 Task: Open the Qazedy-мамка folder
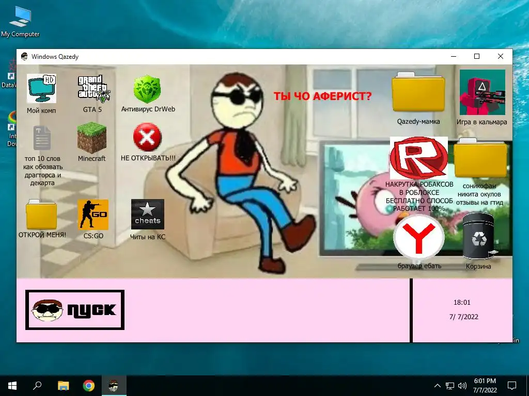418,92
